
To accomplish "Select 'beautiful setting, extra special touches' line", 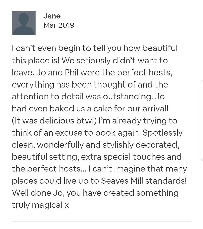I will (x=88, y=157).
